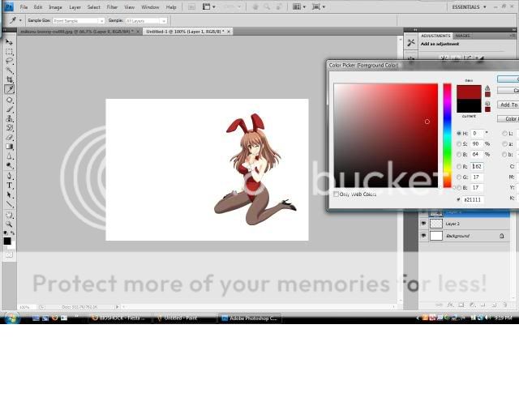Select the Spot Healing Brush tool

[x=9, y=100]
